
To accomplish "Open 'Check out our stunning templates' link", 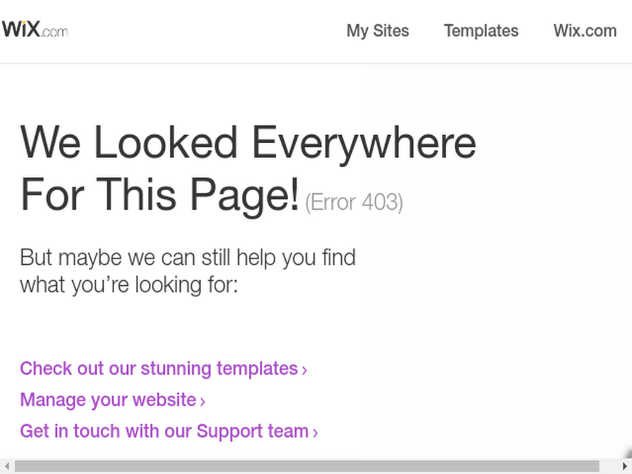I will point(159,369).
